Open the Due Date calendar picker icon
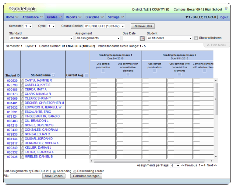The width and height of the screenshot is (233, 187). [x=142, y=38]
